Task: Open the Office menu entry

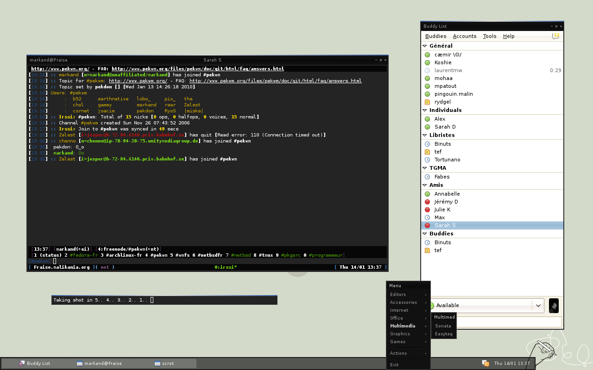Action: click(x=408, y=318)
